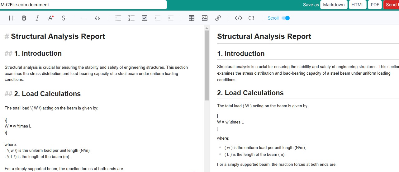The height and width of the screenshot is (172, 399).
Task: Click 'W = w \times L' in editor
Action: (x=18, y=126)
